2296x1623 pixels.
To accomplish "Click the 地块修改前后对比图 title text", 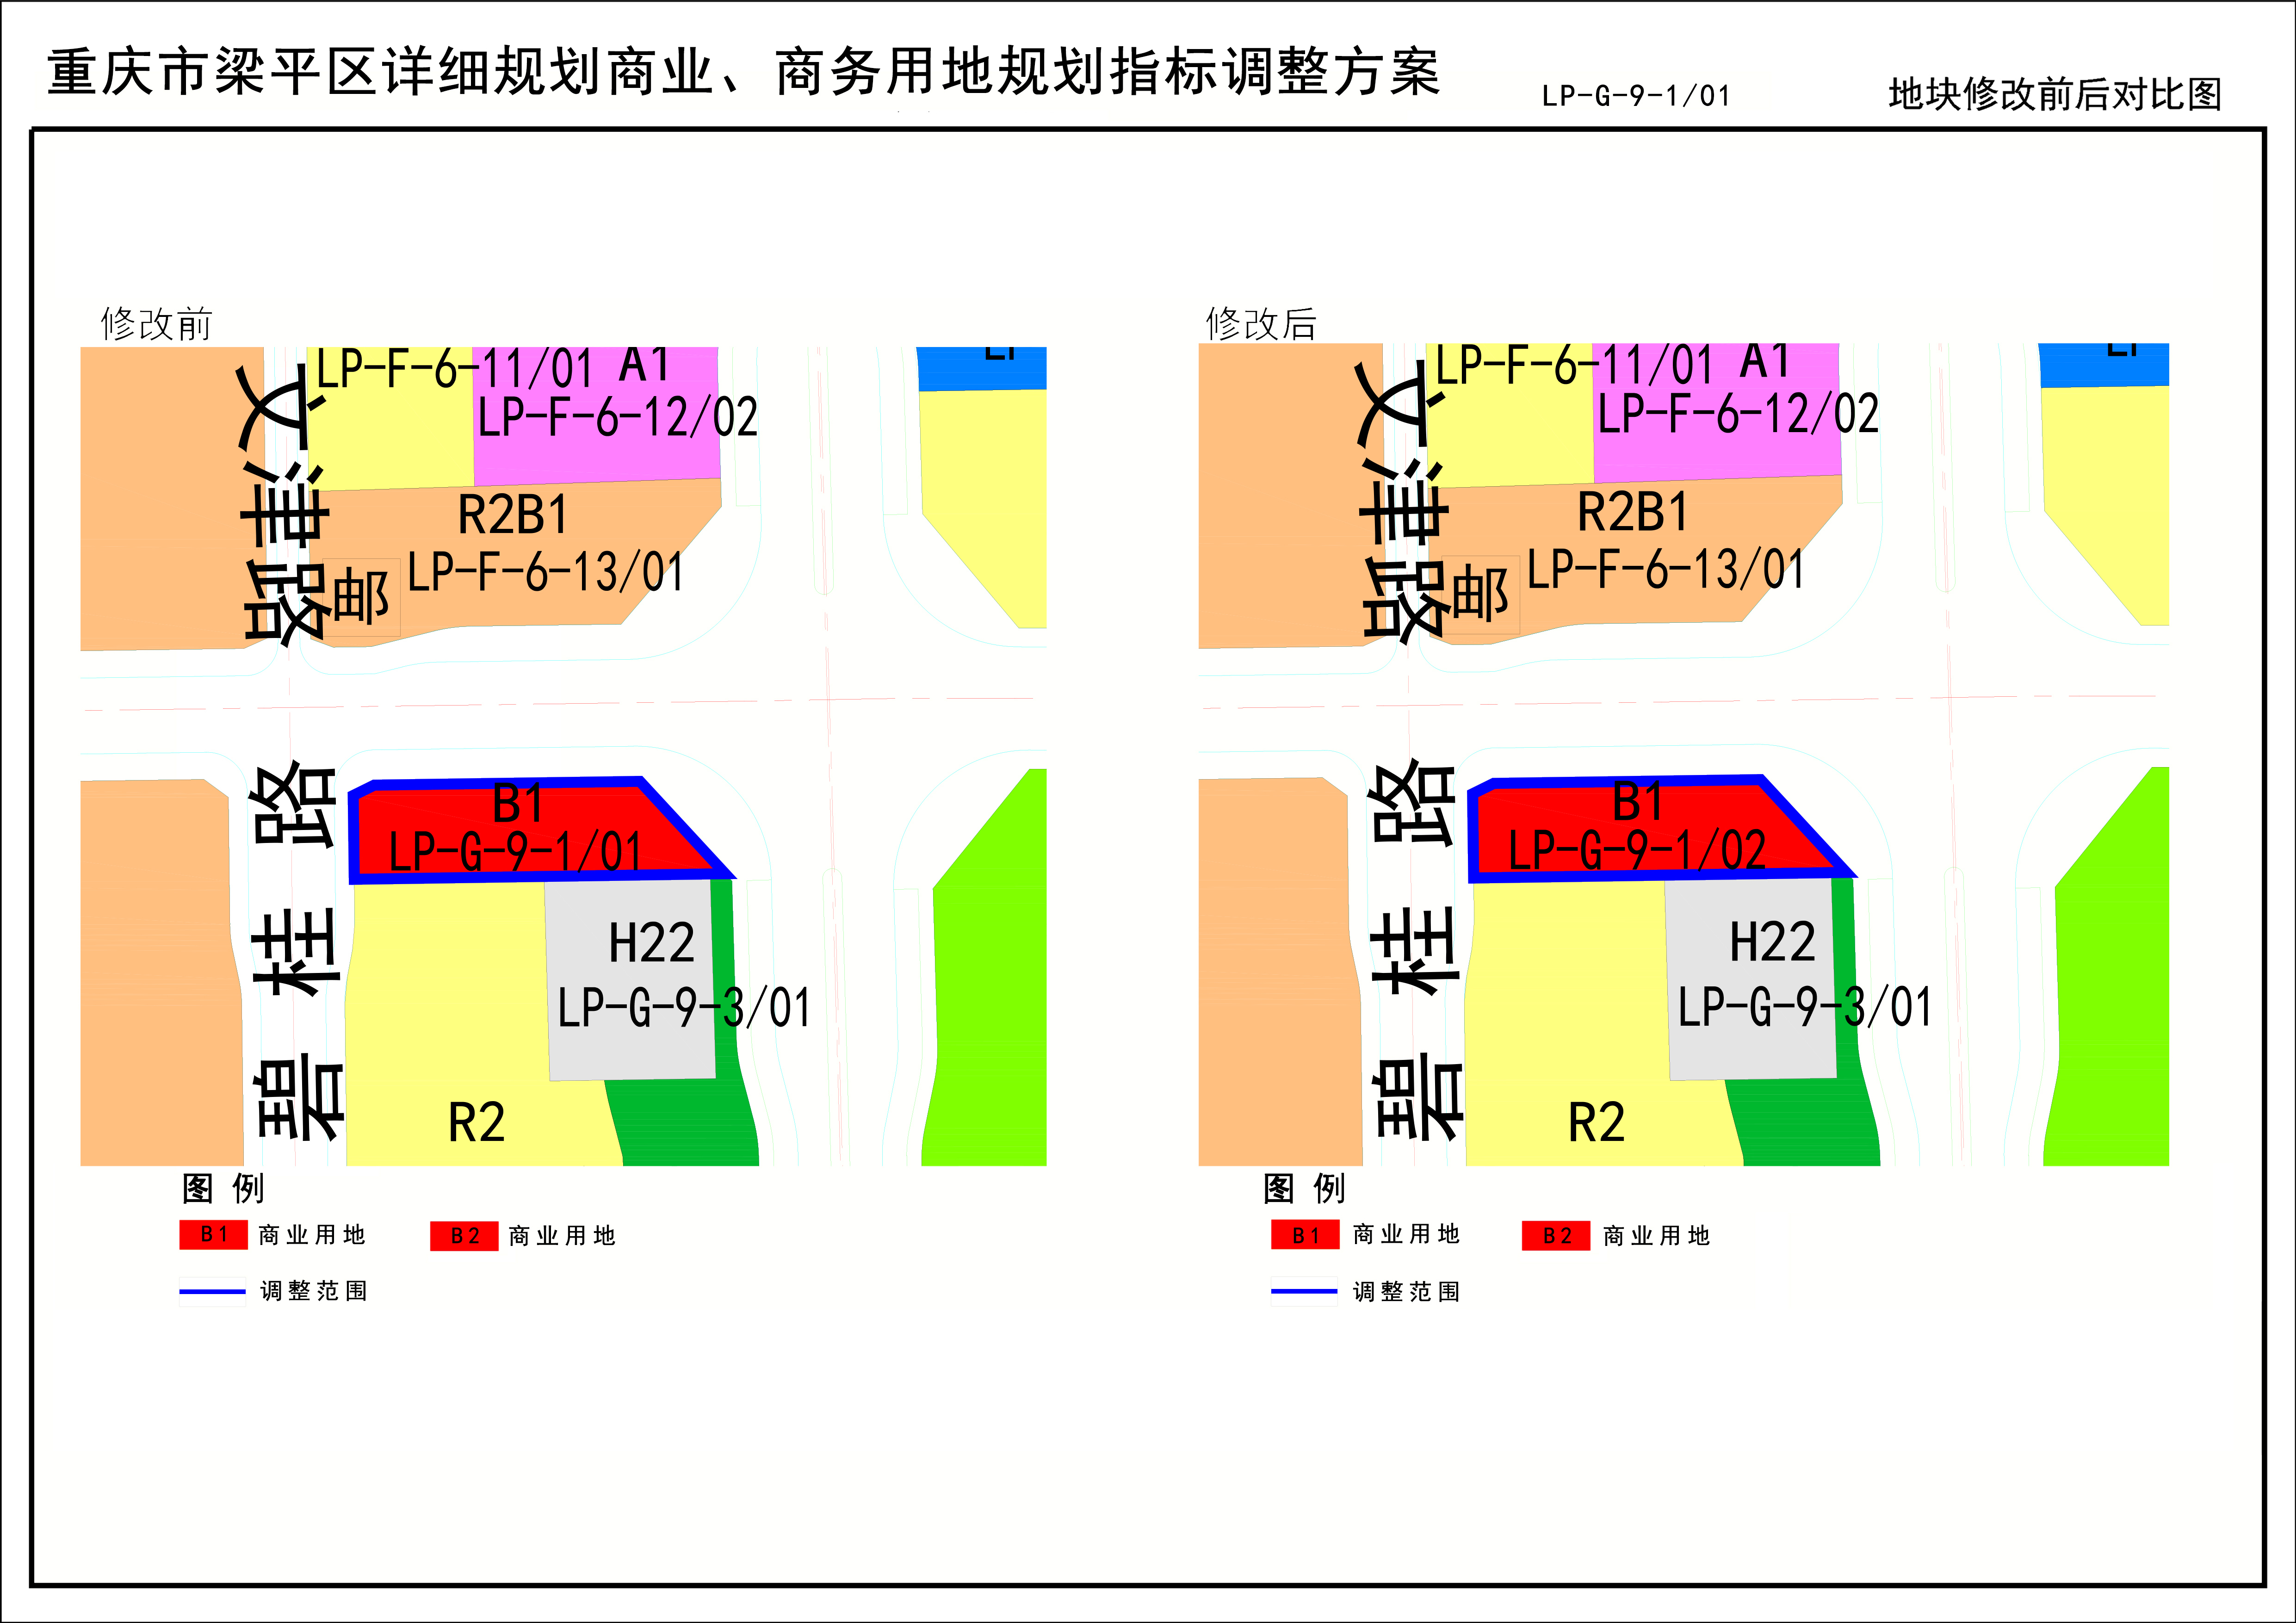I will pyautogui.click(x=2054, y=95).
